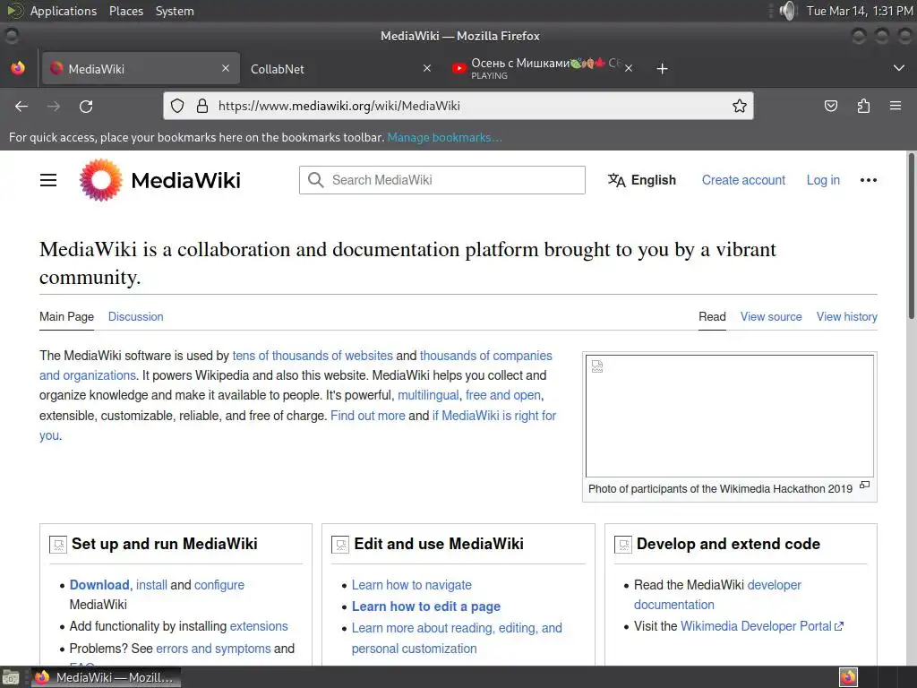Image resolution: width=917 pixels, height=688 pixels.
Task: Click icon beside Edit and use MediaWiki
Action: click(x=340, y=545)
